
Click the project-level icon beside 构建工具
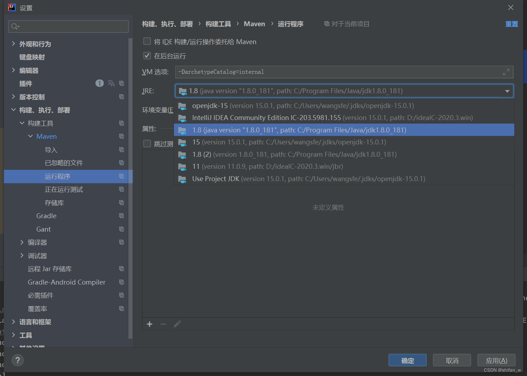[x=122, y=123]
